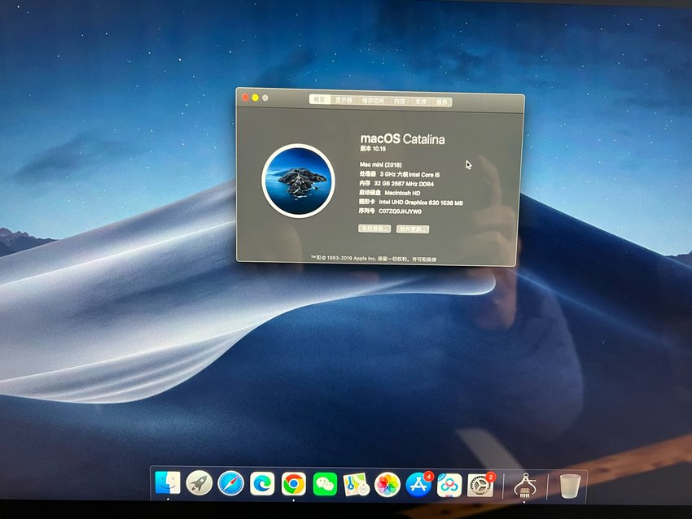Launch Baidu Netdisk cloud icon in Dock
The image size is (692, 519).
point(449,485)
